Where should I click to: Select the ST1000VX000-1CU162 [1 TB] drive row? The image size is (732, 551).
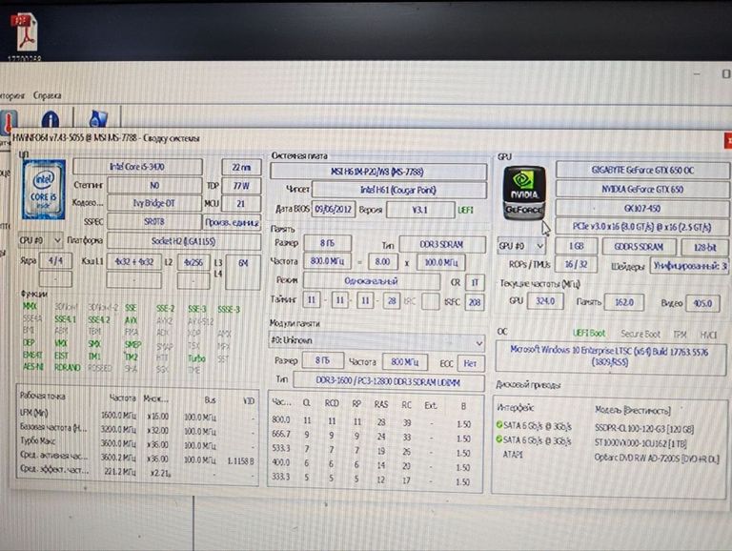point(609,441)
